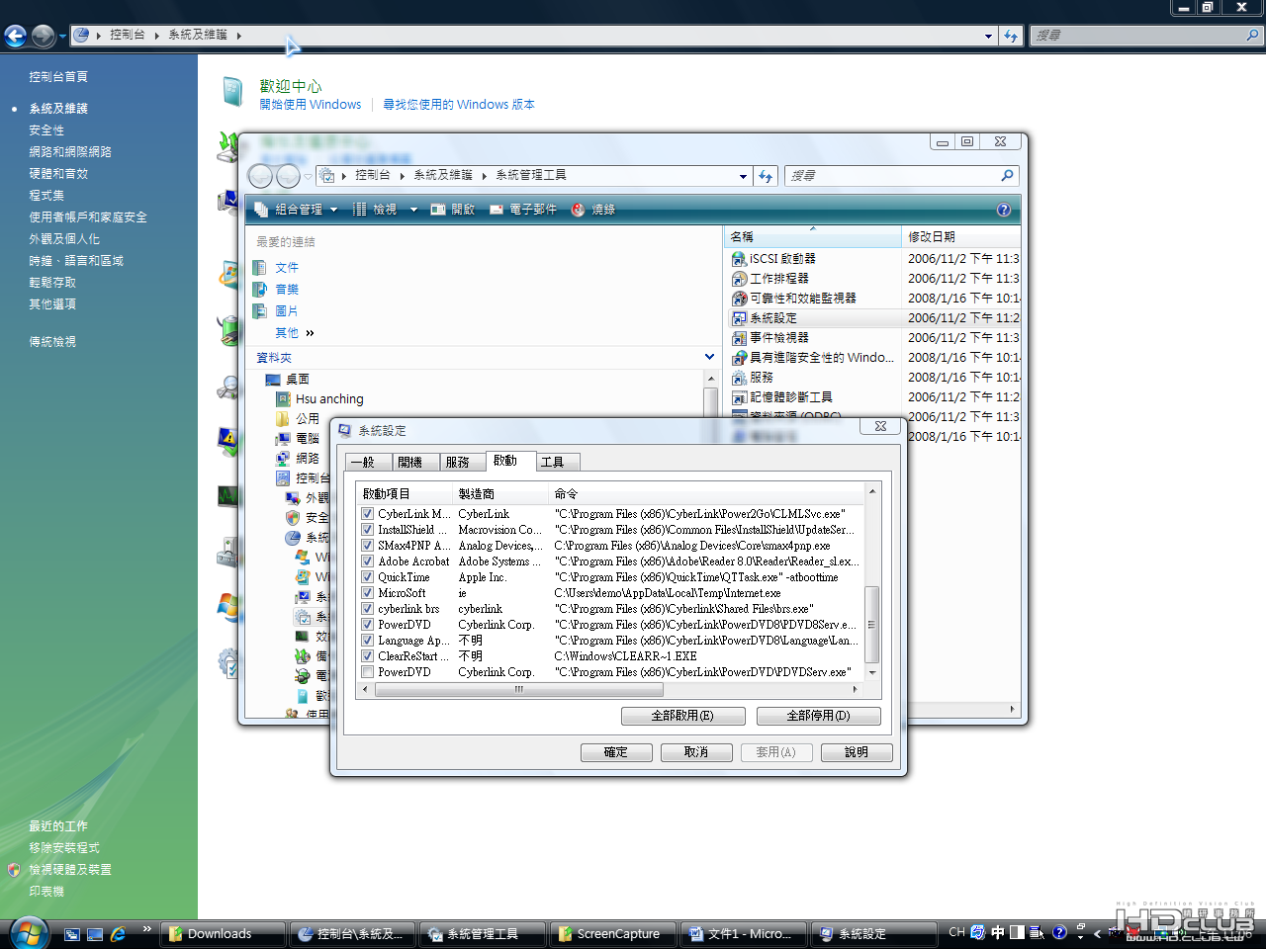Viewport: 1266px width, 949px height.
Task: Click the 燒錄 burn disc icon
Action: point(578,210)
